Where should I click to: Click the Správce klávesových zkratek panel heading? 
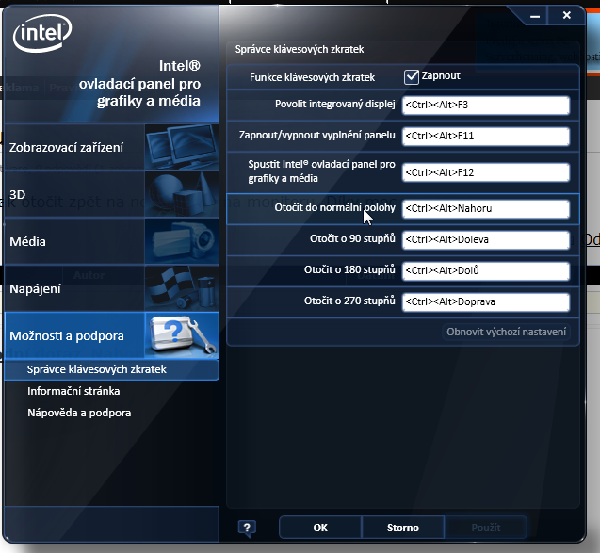[x=300, y=49]
